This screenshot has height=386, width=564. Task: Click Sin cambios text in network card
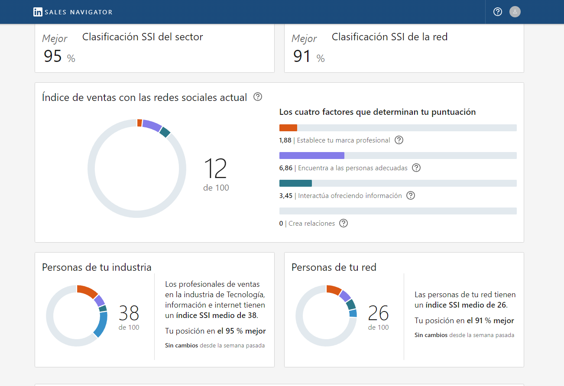point(431,335)
